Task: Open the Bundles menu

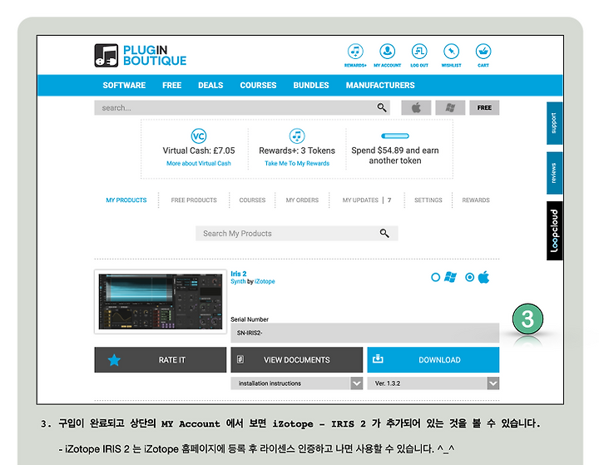Action: (x=311, y=85)
